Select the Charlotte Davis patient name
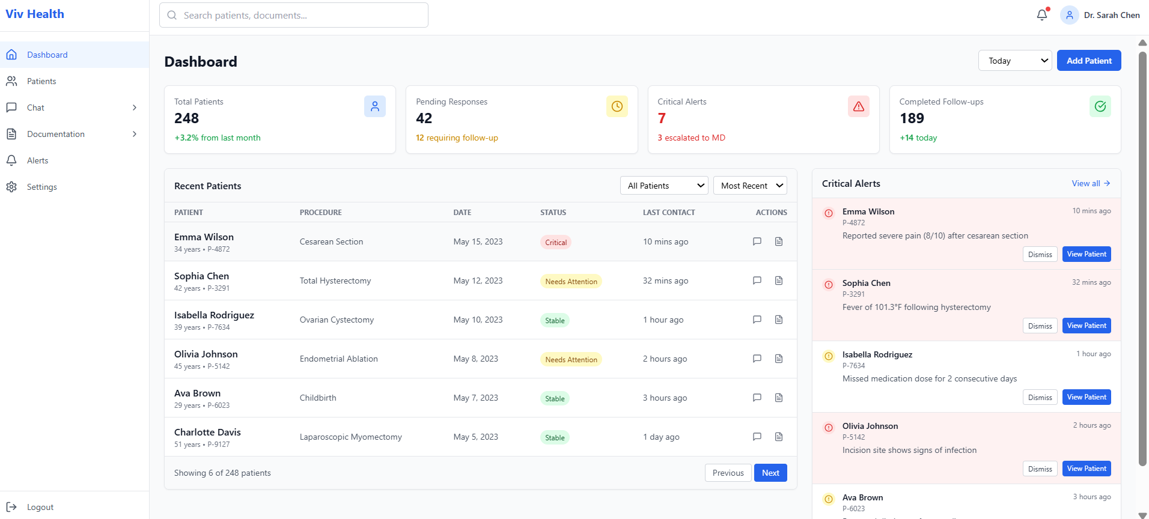 click(x=207, y=432)
